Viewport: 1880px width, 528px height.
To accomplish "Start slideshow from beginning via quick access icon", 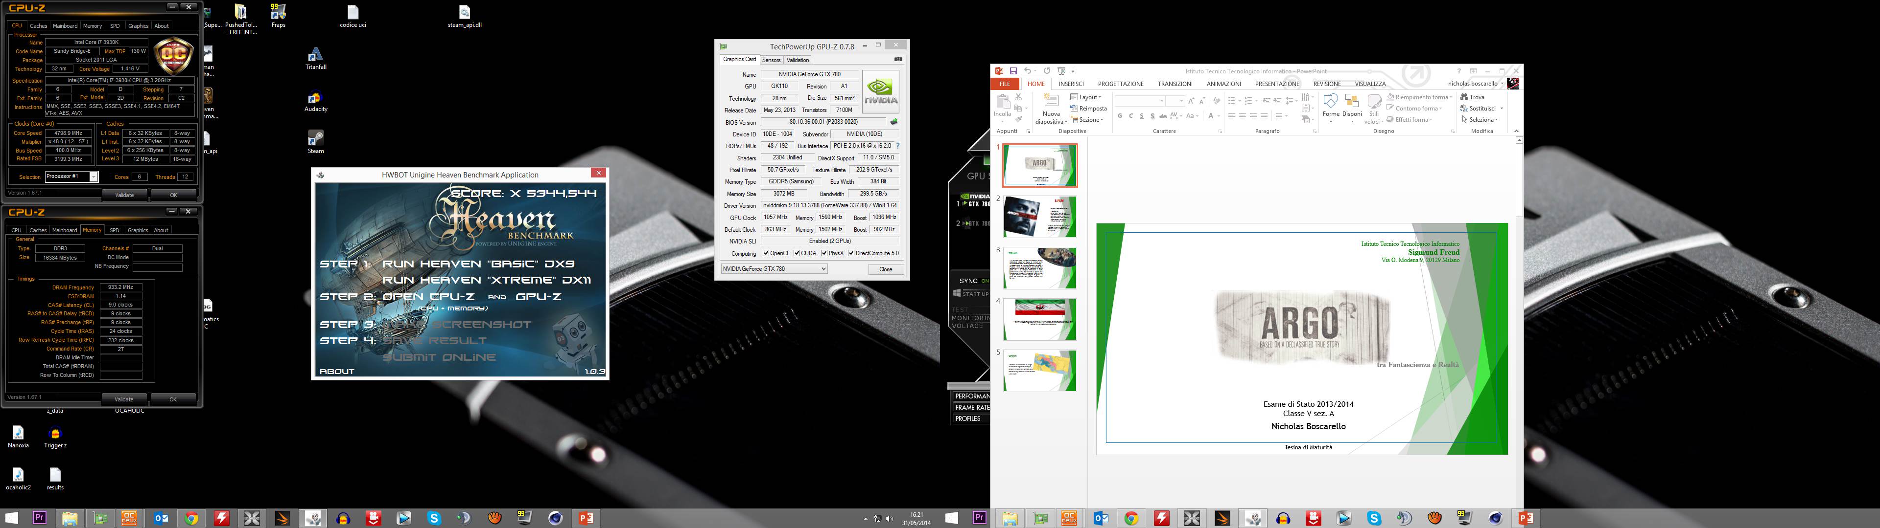I will [x=1062, y=71].
